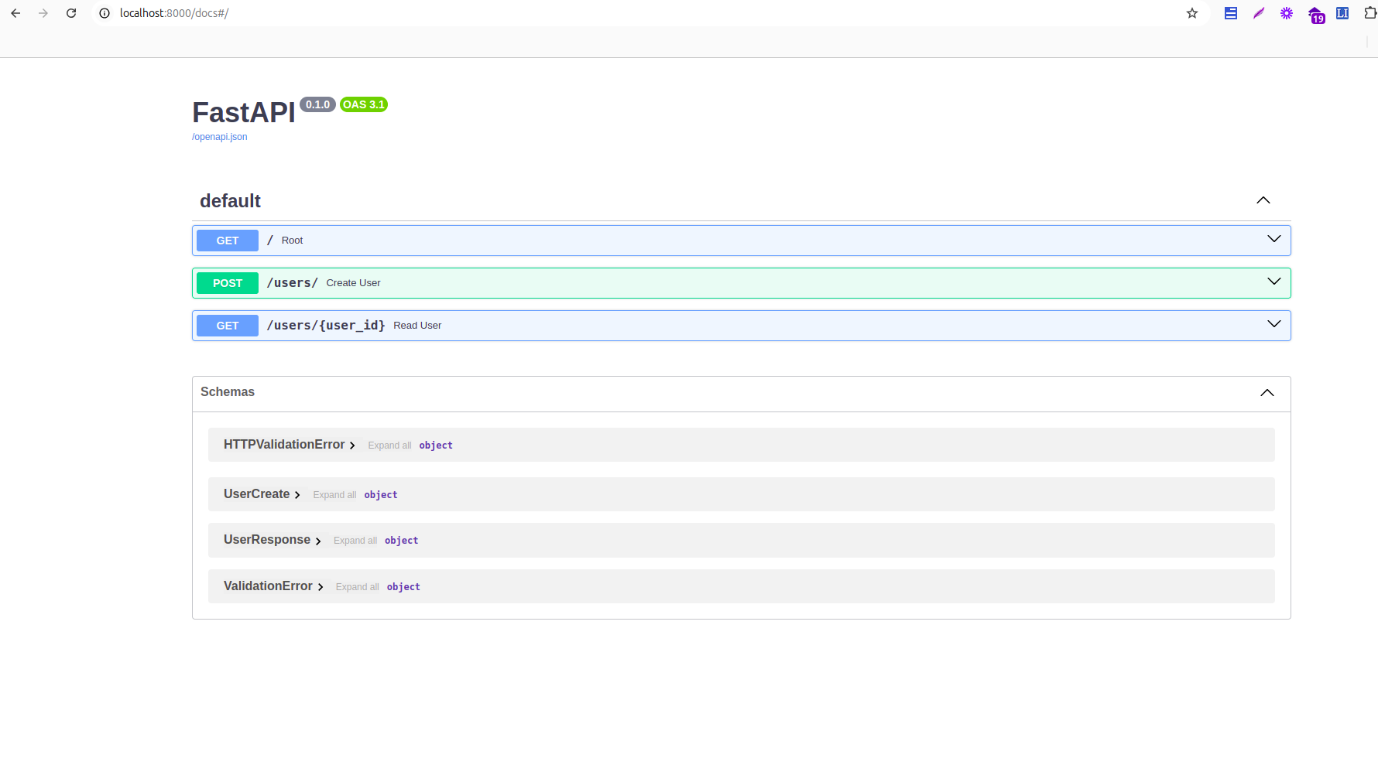Click the ValidationError schema name
This screenshot has width=1378, height=758.
pyautogui.click(x=268, y=586)
